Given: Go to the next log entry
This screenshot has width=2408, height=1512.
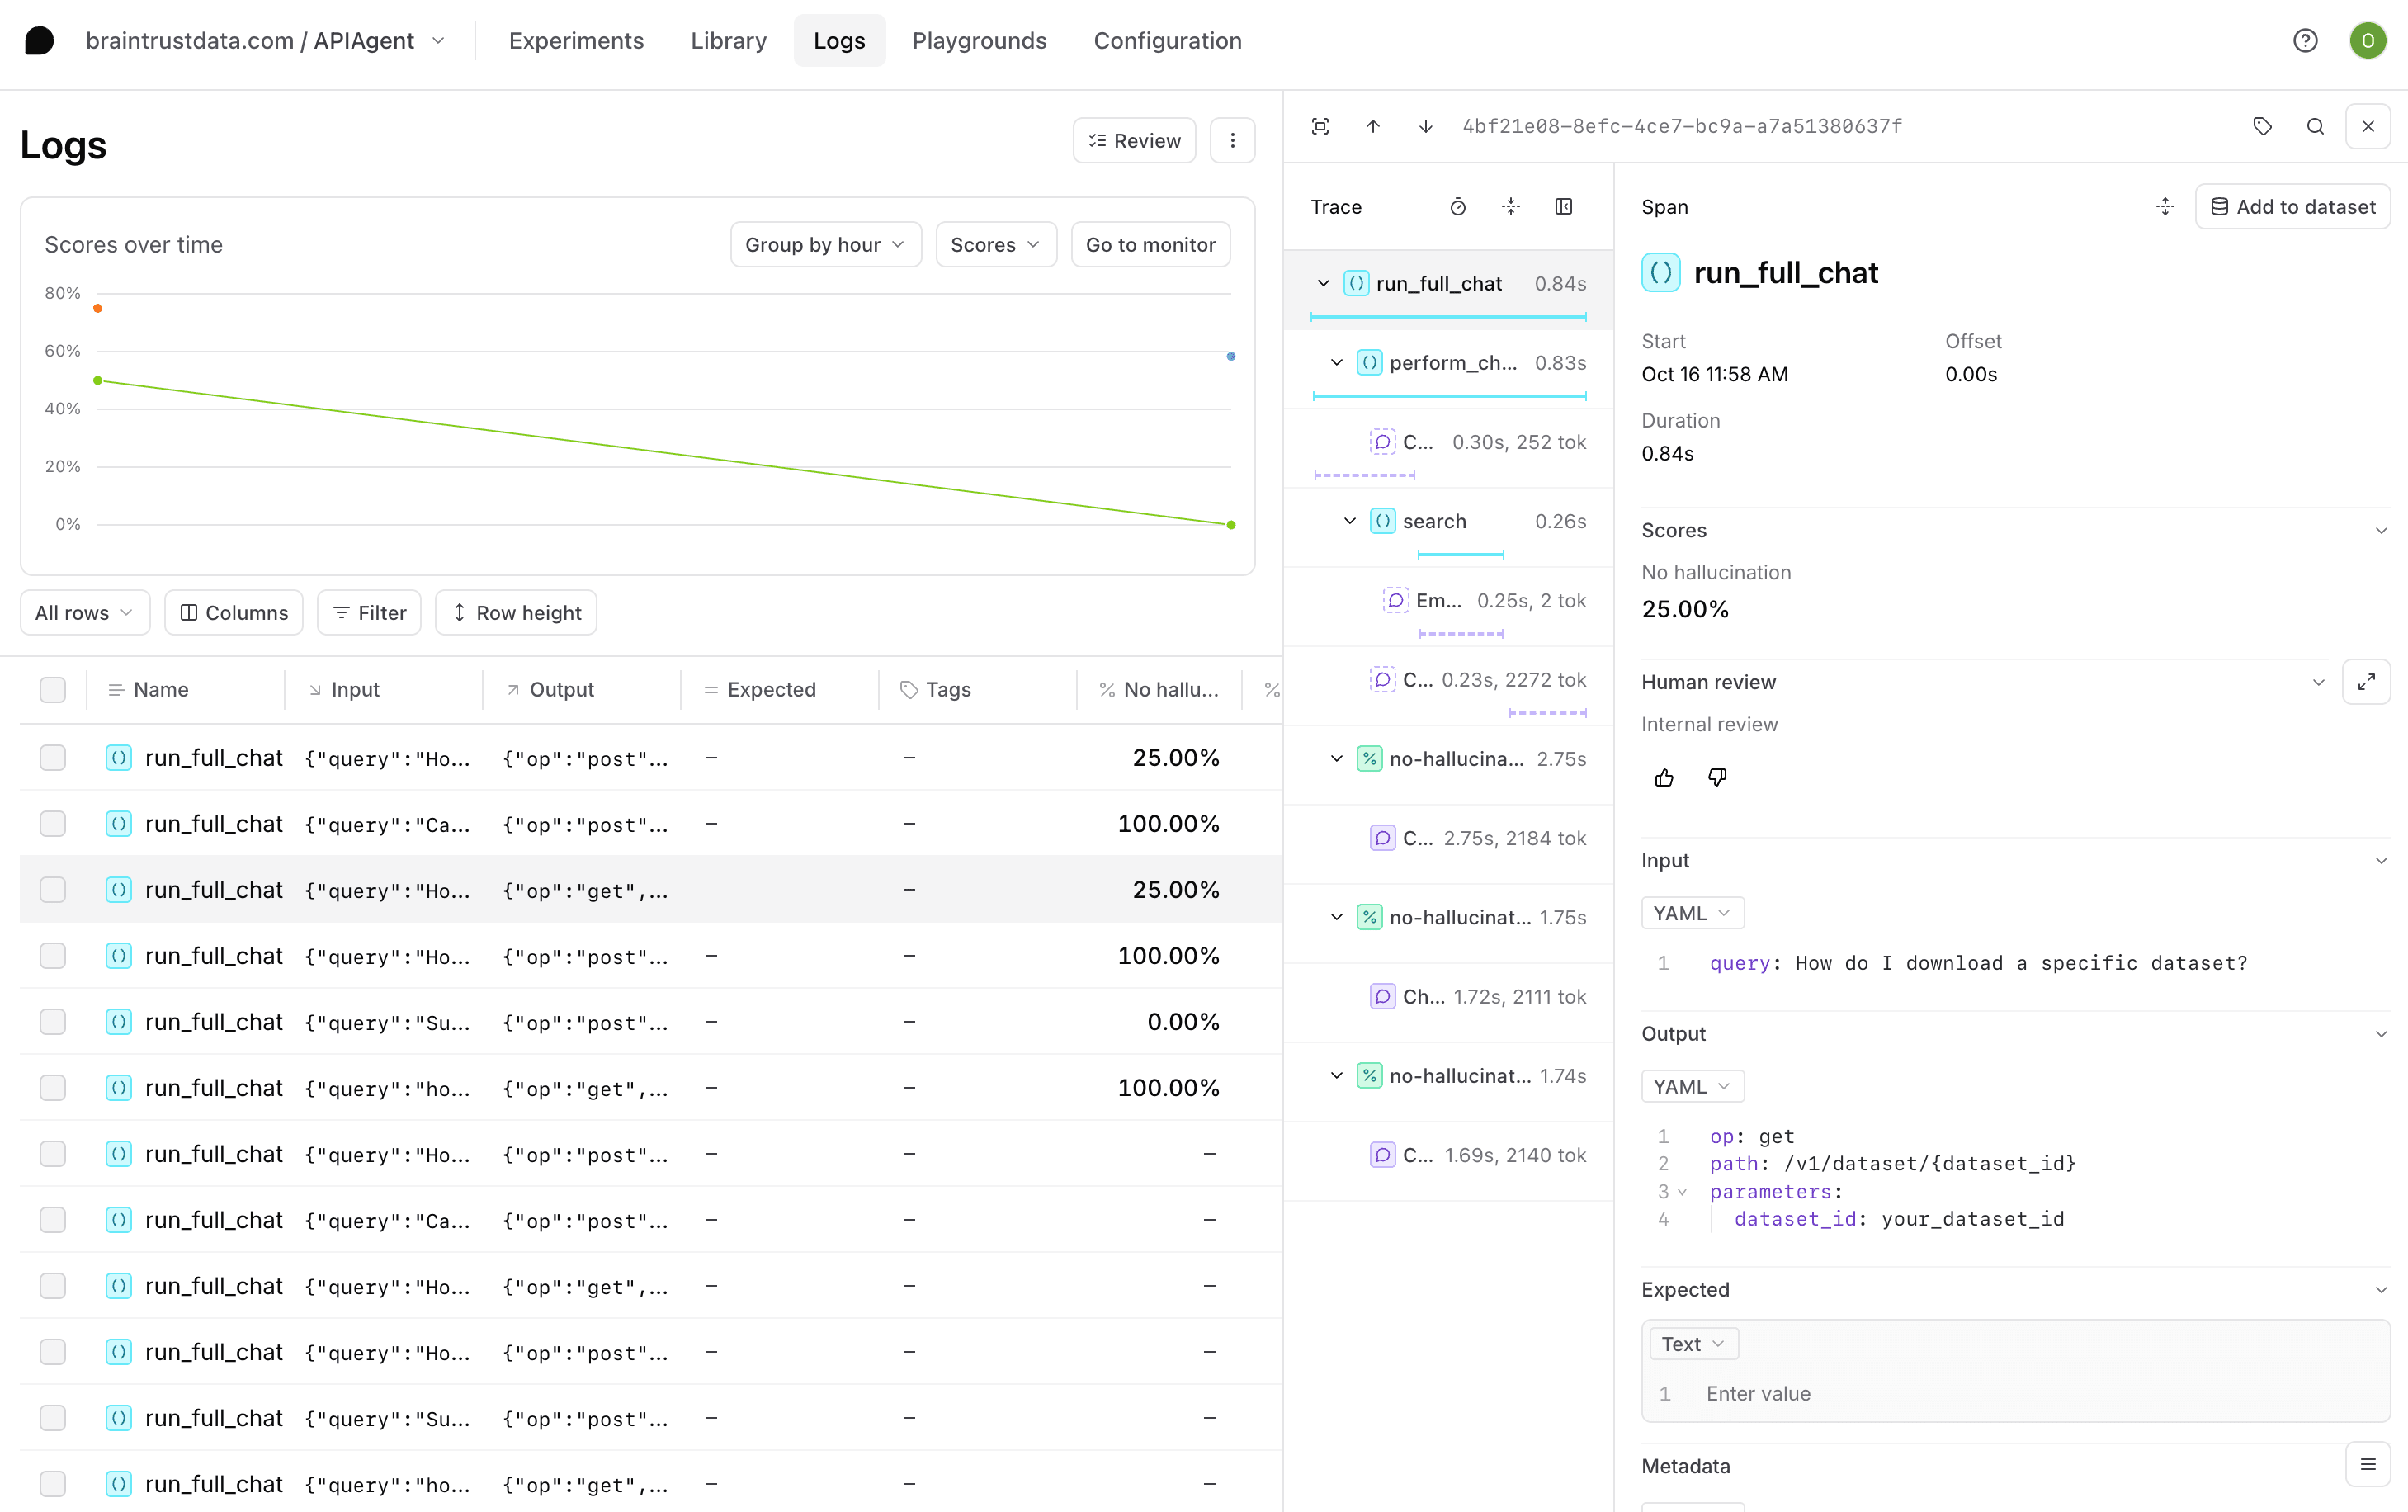Looking at the screenshot, I should coord(1424,126).
